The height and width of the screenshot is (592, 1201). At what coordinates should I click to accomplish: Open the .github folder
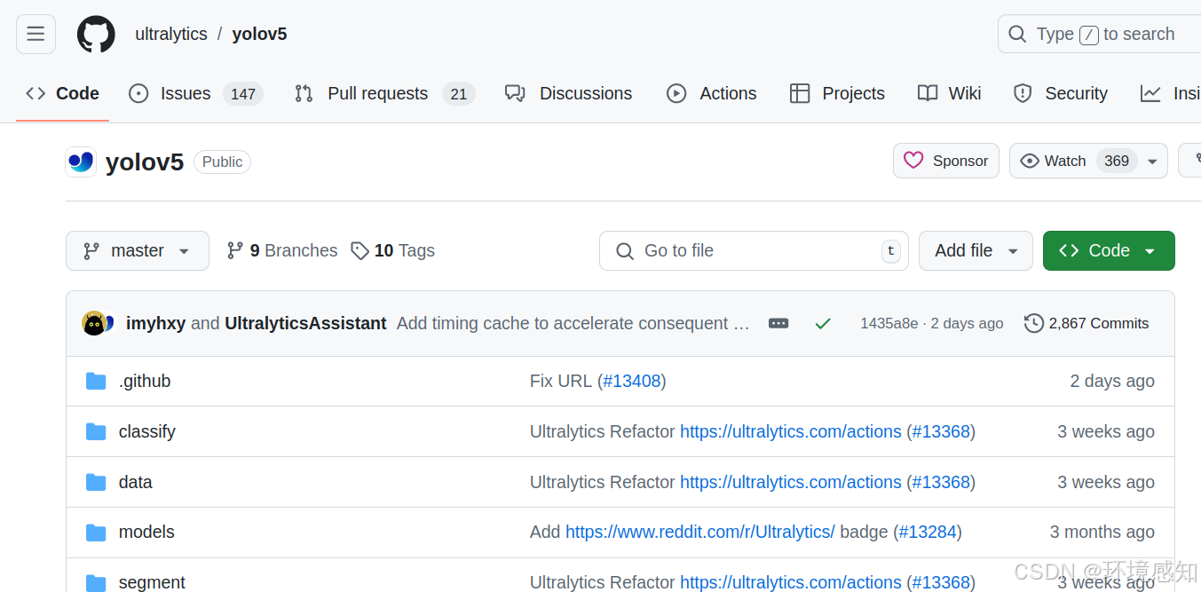pyautogui.click(x=145, y=381)
